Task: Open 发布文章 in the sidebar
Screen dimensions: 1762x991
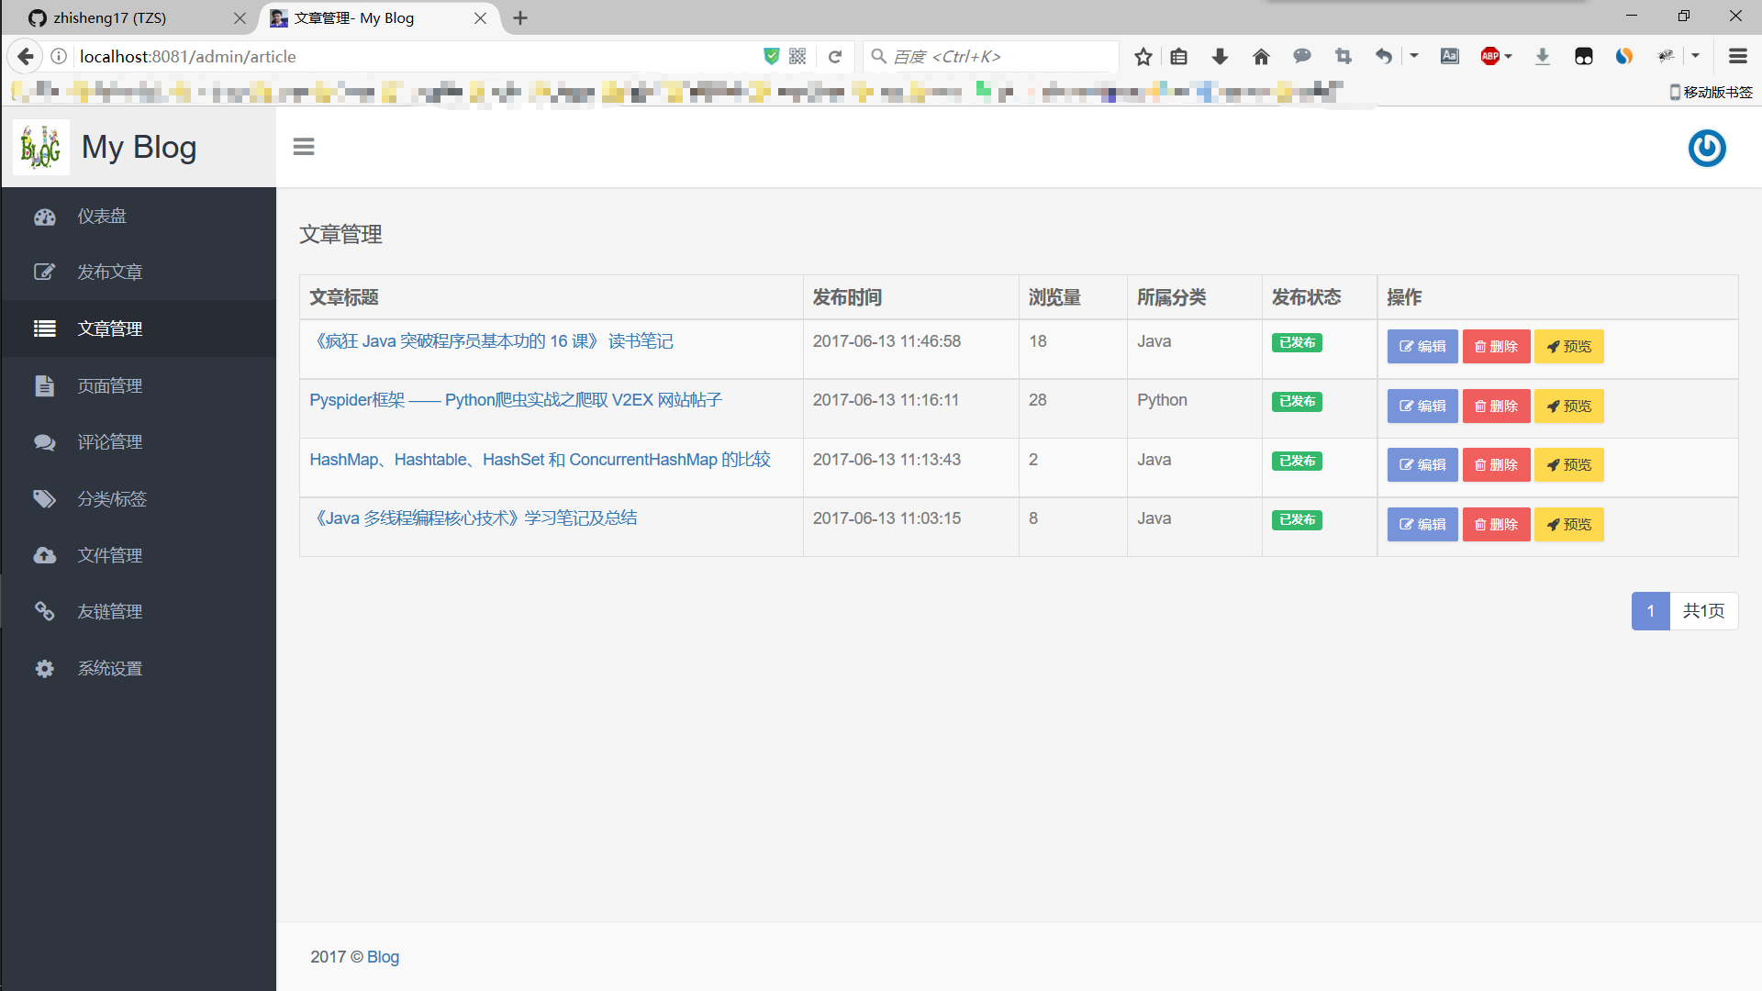Action: (x=109, y=273)
